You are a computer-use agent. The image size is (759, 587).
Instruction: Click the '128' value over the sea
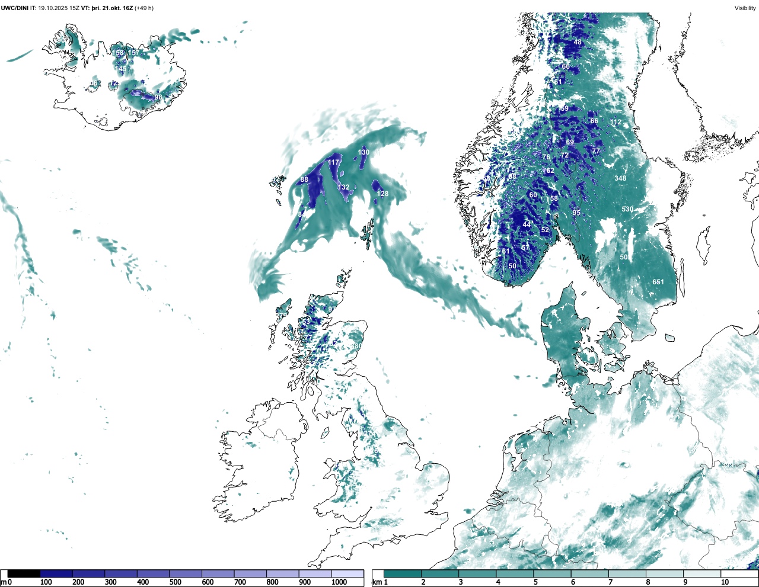[x=382, y=194]
